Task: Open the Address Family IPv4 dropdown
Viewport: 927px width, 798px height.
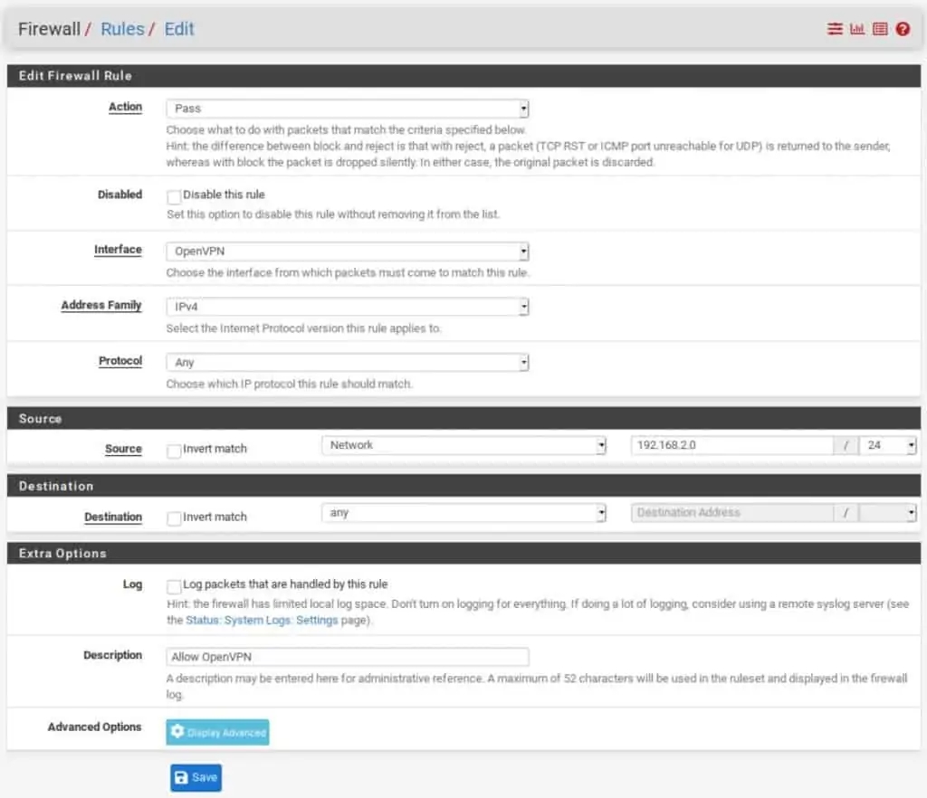Action: pos(347,308)
